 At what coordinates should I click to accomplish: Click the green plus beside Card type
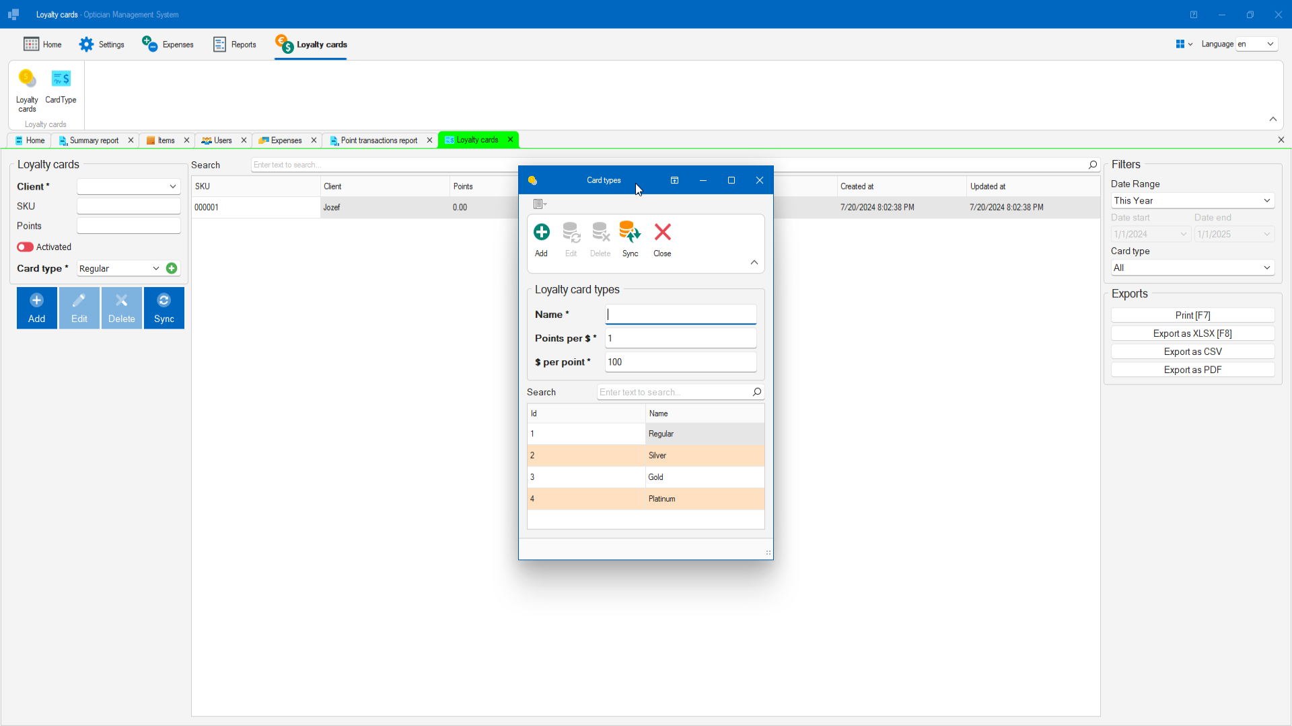172,268
